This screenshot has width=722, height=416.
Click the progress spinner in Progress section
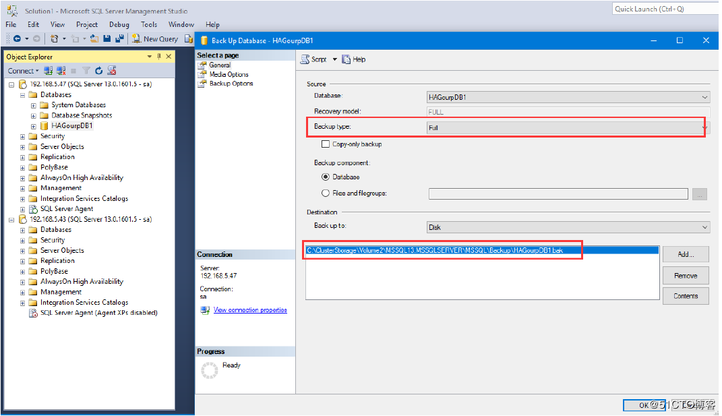click(210, 370)
